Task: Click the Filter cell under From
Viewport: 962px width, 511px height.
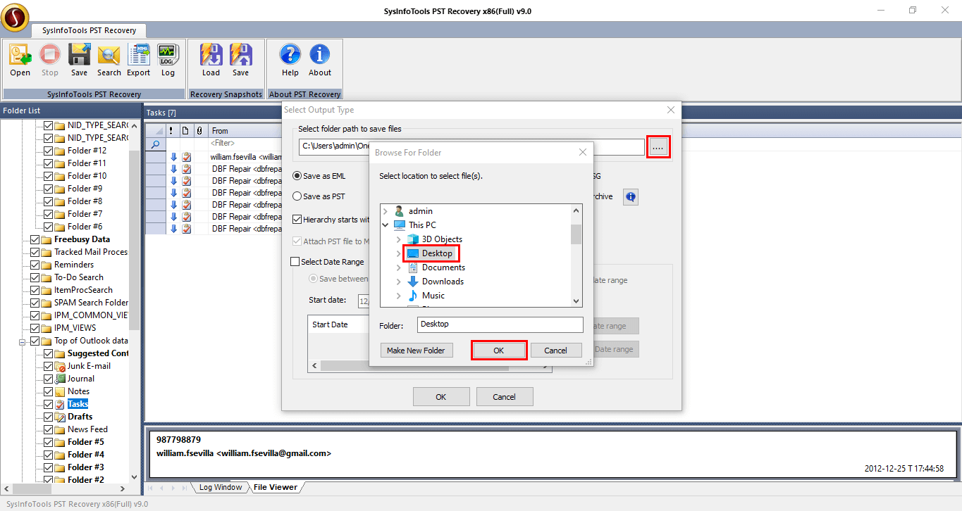Action: point(223,144)
